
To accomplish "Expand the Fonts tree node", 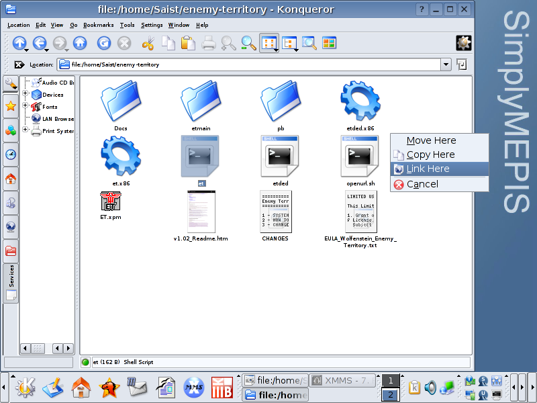I will [26, 106].
